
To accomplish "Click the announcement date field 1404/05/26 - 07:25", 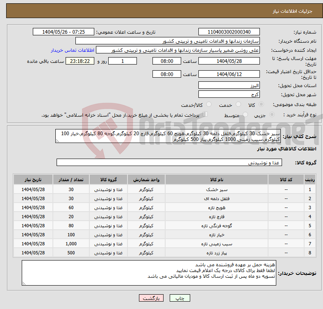I will [x=64, y=32].
